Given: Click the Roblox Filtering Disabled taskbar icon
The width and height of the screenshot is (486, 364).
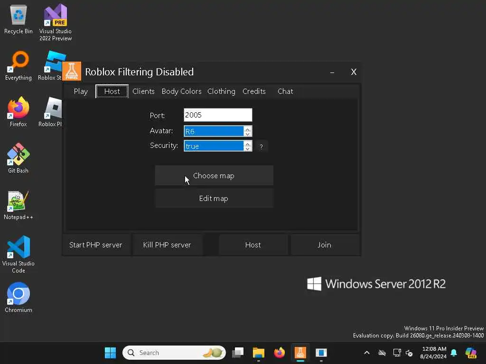Looking at the screenshot, I should click(x=300, y=353).
